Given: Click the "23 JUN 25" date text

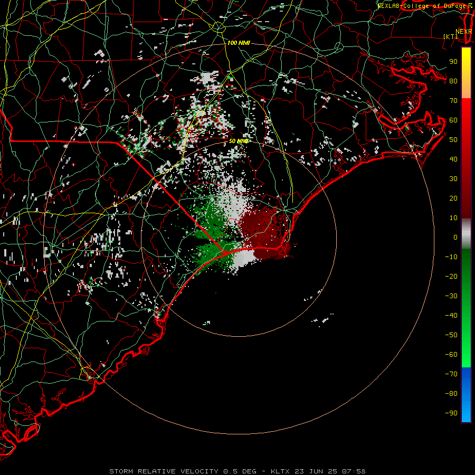Looking at the screenshot, I should (316, 471).
